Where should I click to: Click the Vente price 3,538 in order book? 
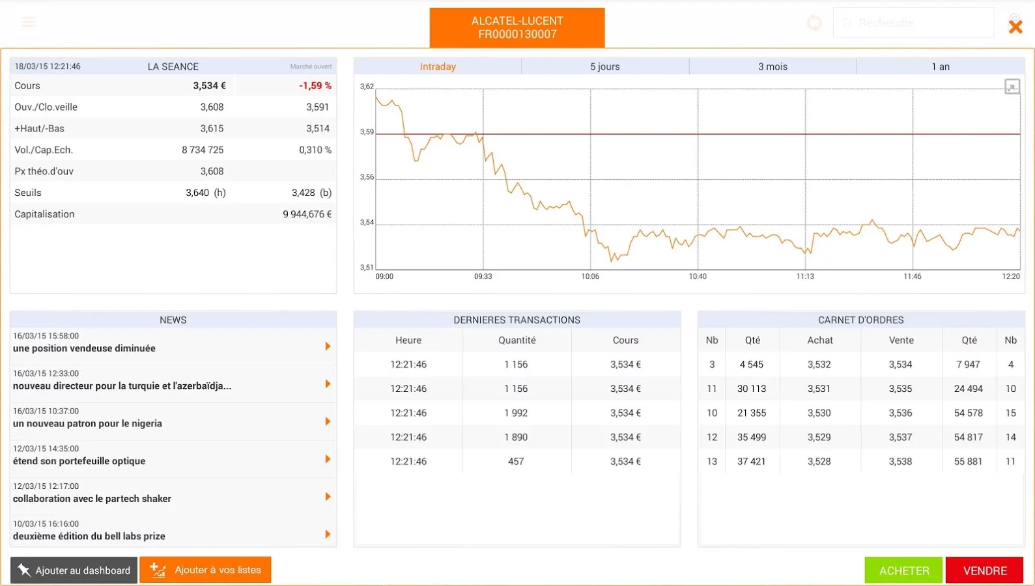[x=900, y=461]
